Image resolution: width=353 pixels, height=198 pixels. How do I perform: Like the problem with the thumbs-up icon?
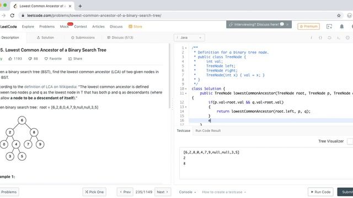(x=10, y=59)
